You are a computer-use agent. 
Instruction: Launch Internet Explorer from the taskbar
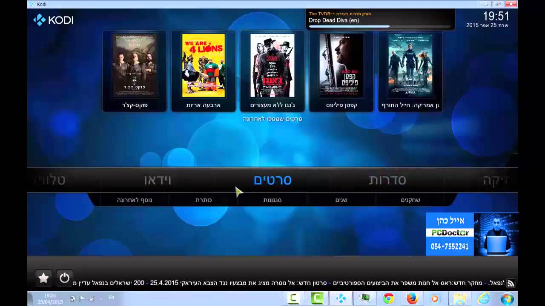click(483, 298)
